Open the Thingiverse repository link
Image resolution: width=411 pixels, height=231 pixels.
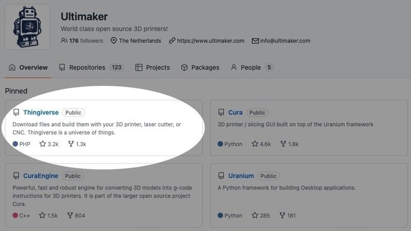pos(41,112)
